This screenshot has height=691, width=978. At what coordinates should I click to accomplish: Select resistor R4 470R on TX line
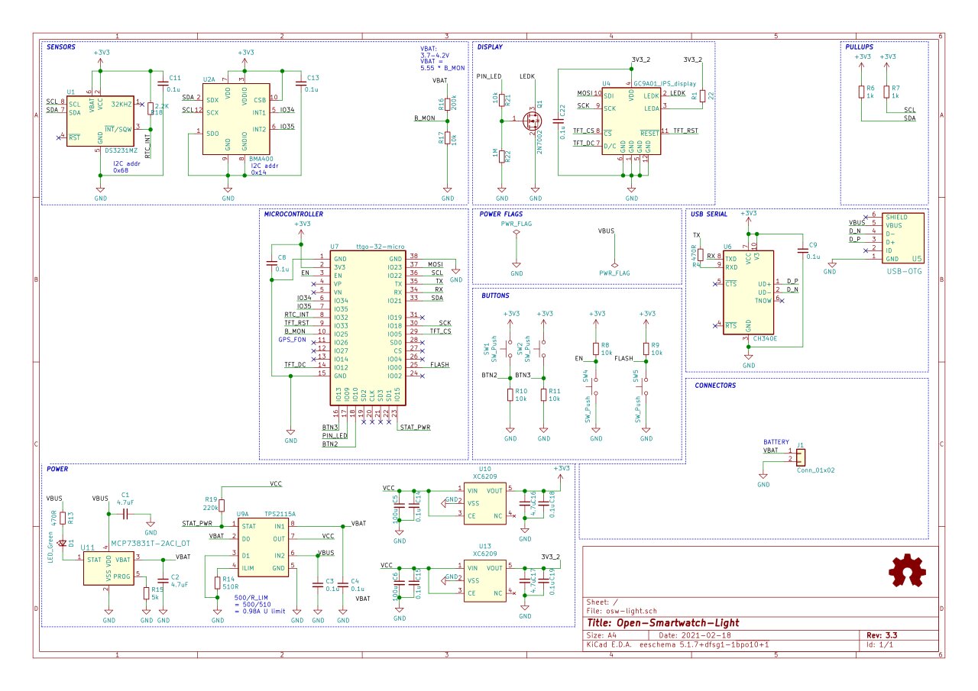(699, 253)
